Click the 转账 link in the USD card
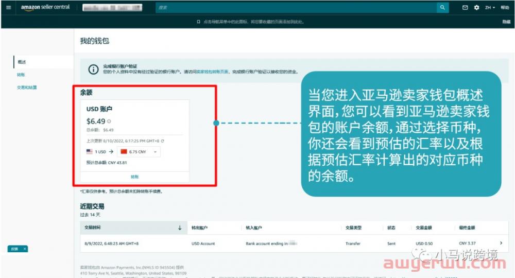This screenshot has height=278, width=515. (x=134, y=177)
